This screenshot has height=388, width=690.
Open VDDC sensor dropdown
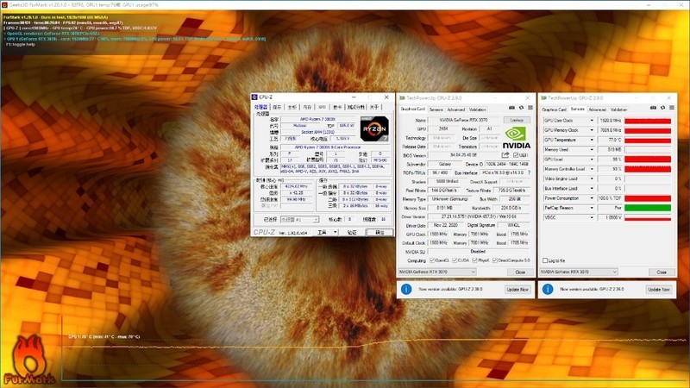(x=592, y=217)
